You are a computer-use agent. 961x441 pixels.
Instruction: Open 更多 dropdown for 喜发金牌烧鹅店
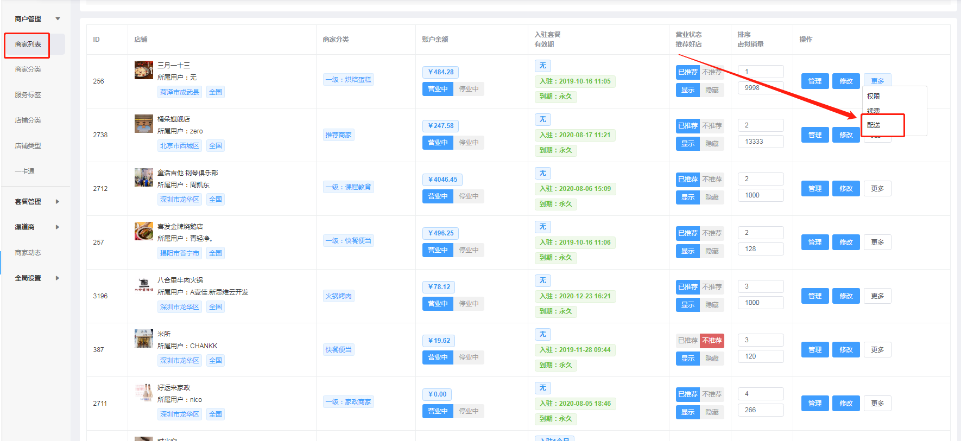(x=877, y=242)
